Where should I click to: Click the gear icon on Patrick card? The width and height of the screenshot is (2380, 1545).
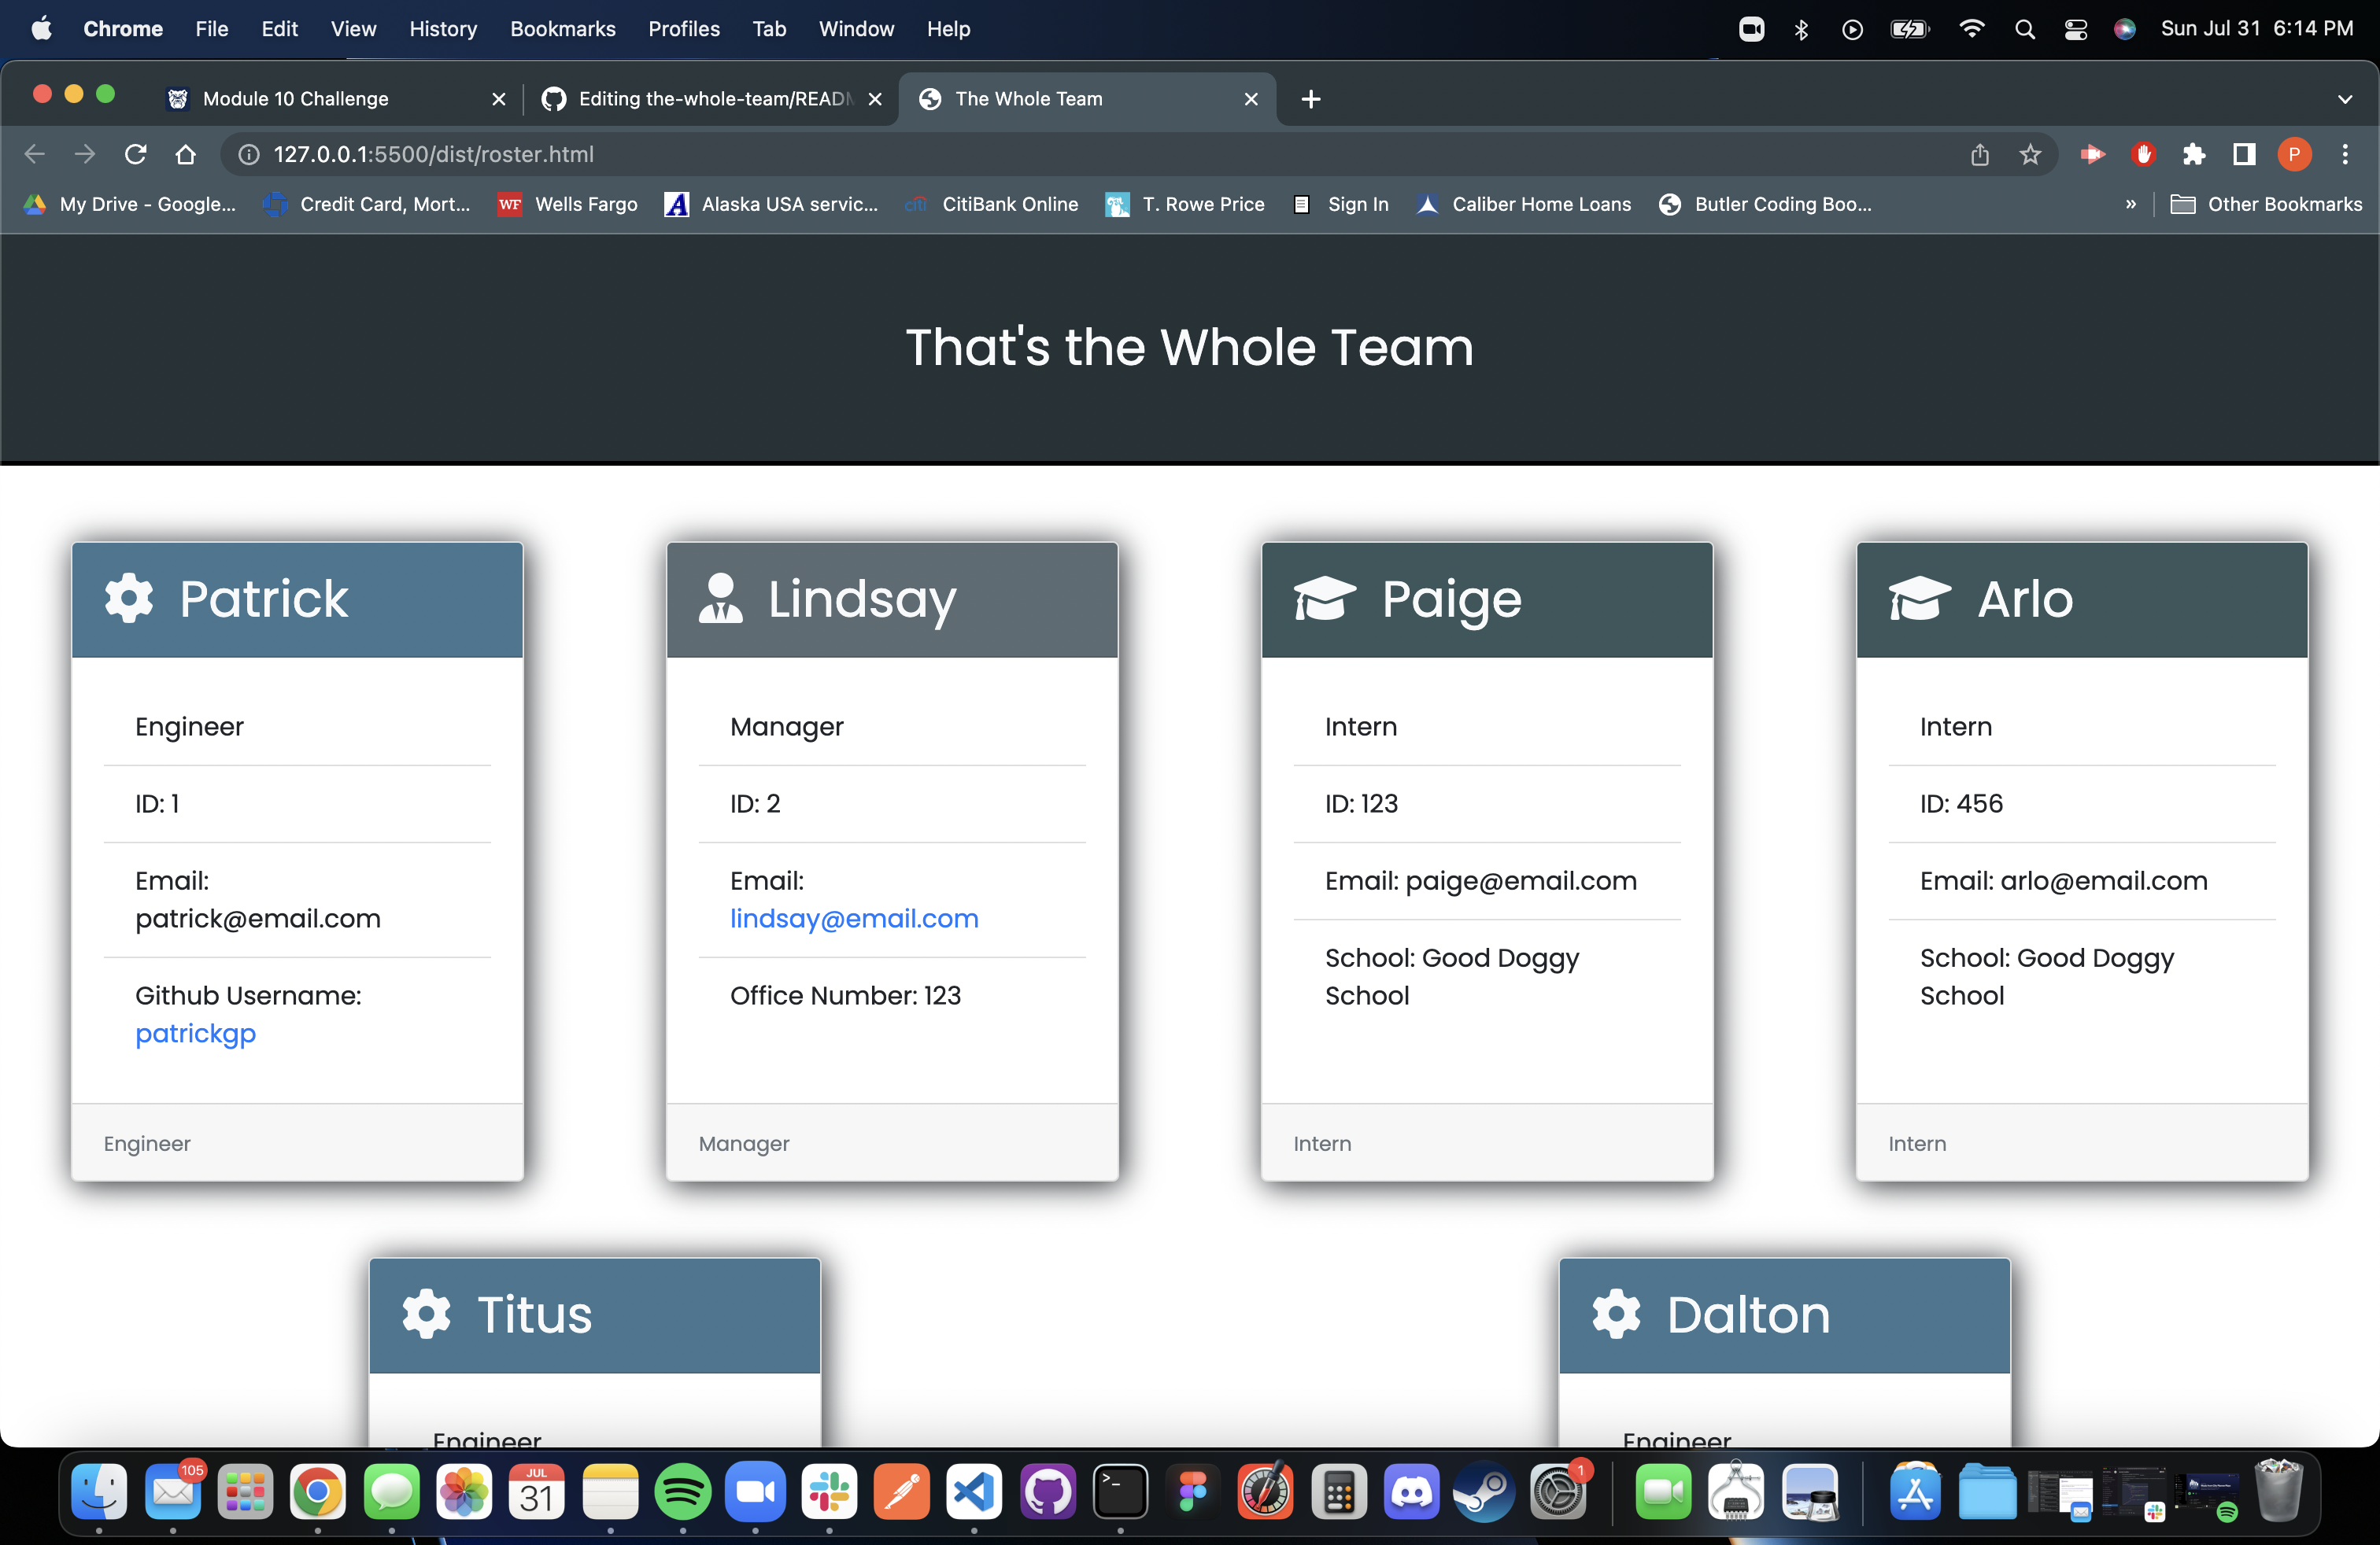[x=129, y=599]
